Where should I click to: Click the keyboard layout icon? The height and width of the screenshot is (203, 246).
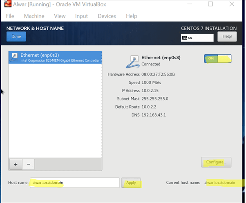tap(185, 38)
